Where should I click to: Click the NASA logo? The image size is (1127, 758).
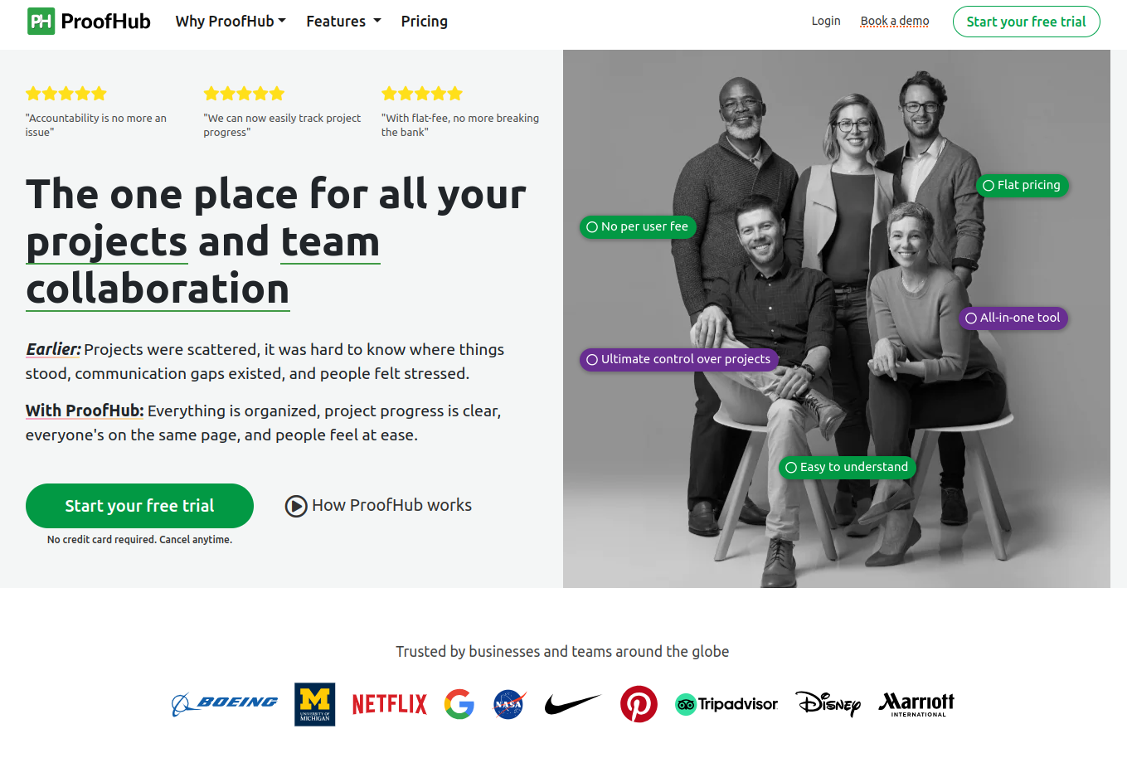tap(509, 704)
